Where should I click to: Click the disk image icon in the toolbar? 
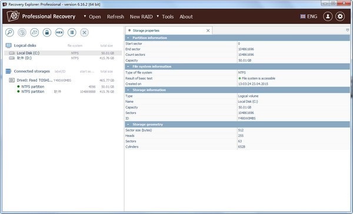click(35, 32)
